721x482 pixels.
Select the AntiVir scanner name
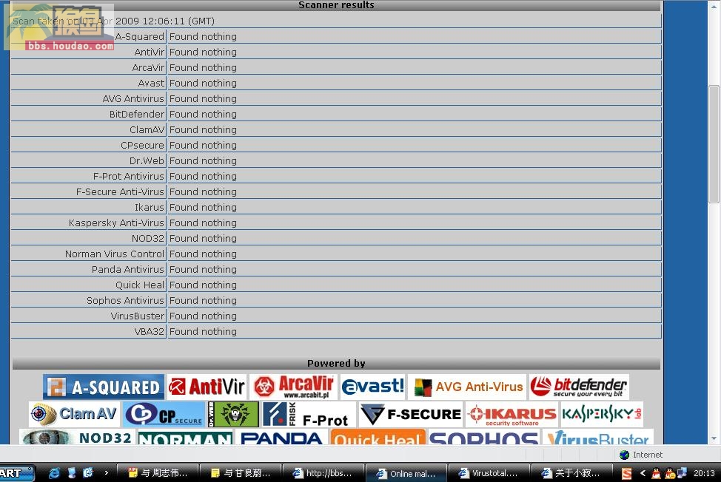(x=149, y=52)
